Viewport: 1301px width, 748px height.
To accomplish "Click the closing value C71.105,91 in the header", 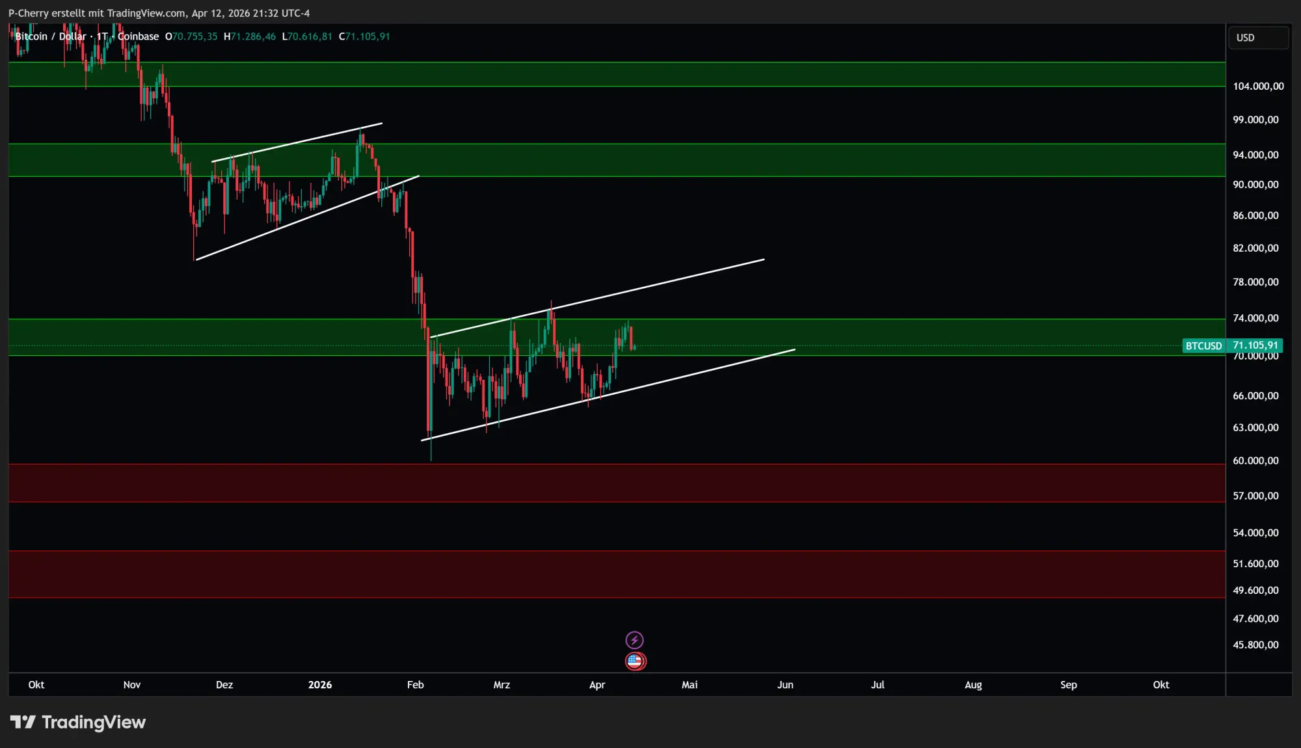I will pyautogui.click(x=364, y=36).
